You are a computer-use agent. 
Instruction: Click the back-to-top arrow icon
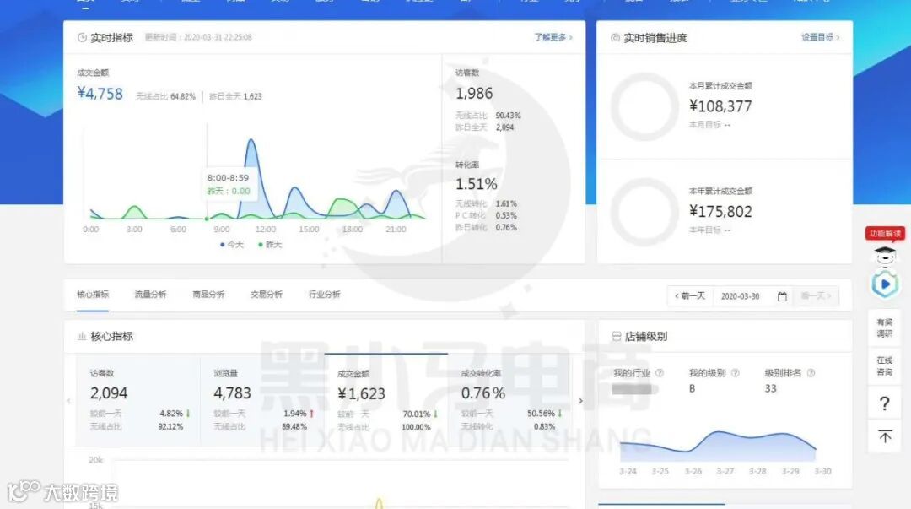(x=884, y=436)
